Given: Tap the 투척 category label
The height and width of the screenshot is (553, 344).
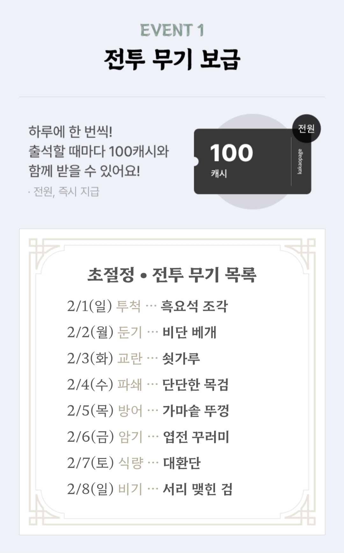Looking at the screenshot, I should (x=128, y=306).
